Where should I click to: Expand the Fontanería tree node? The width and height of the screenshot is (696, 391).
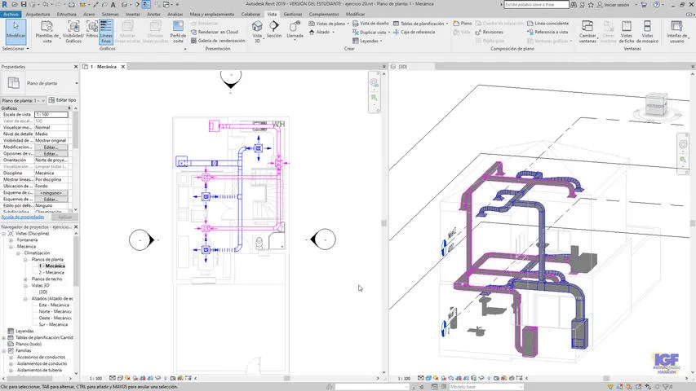pyautogui.click(x=11, y=239)
